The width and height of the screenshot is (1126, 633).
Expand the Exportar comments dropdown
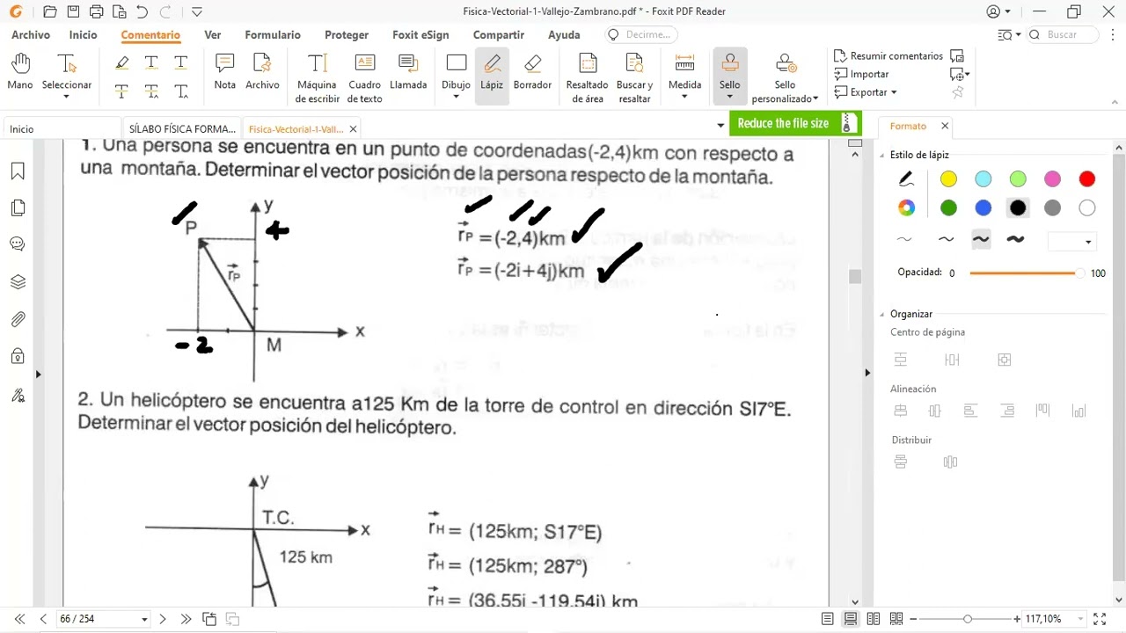(x=894, y=92)
